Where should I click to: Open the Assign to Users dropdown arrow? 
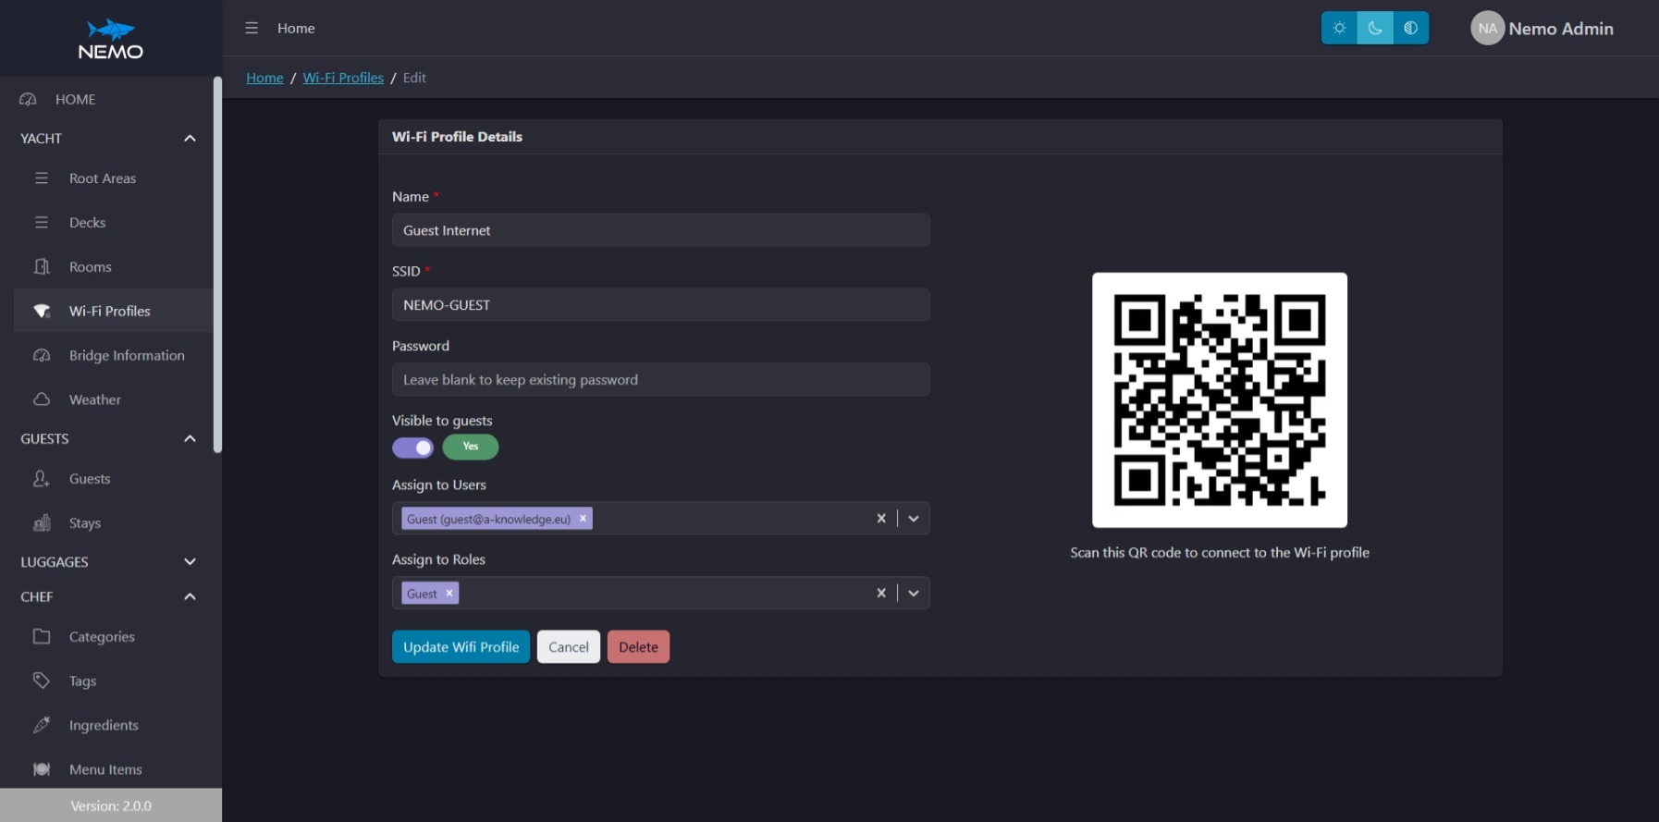tap(914, 519)
